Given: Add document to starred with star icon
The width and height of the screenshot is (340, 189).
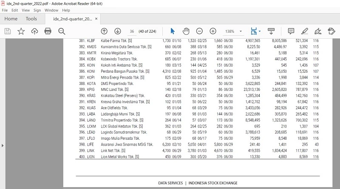Looking at the screenshot, I should pyautogui.click(x=21, y=31).
